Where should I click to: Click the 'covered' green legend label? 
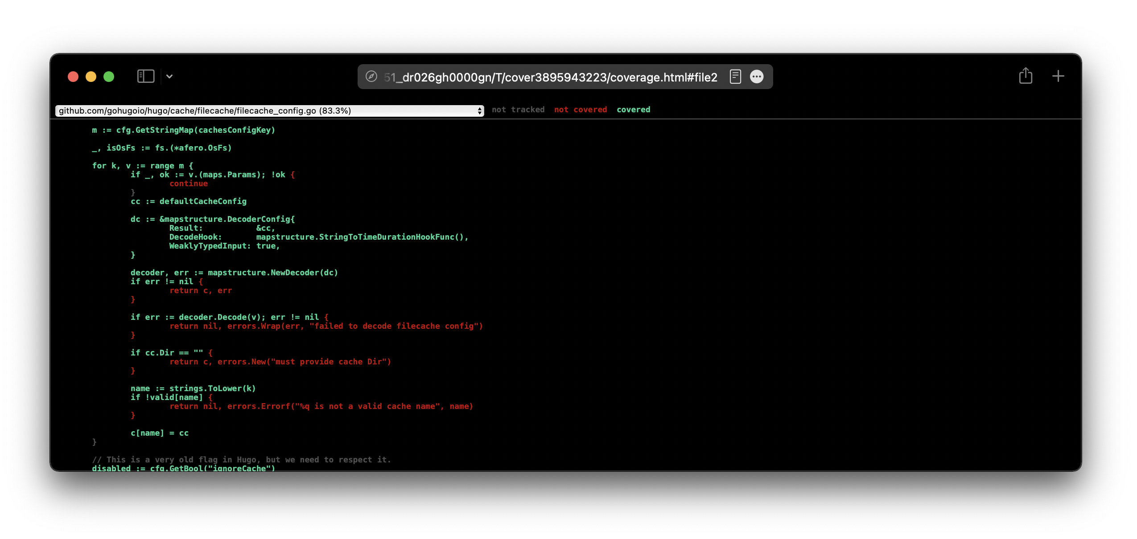(x=633, y=110)
